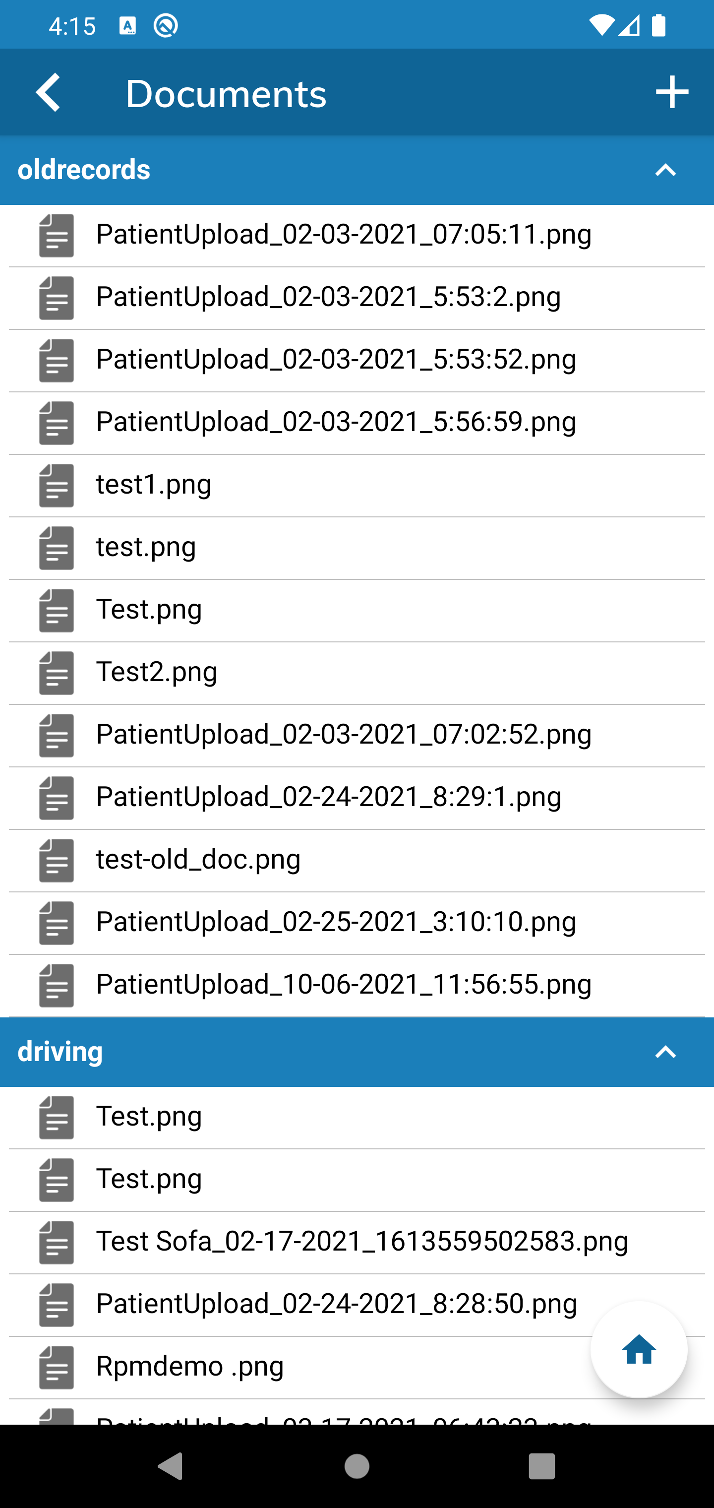Tap Android back navigation triangle
The height and width of the screenshot is (1508, 714).
171,1466
